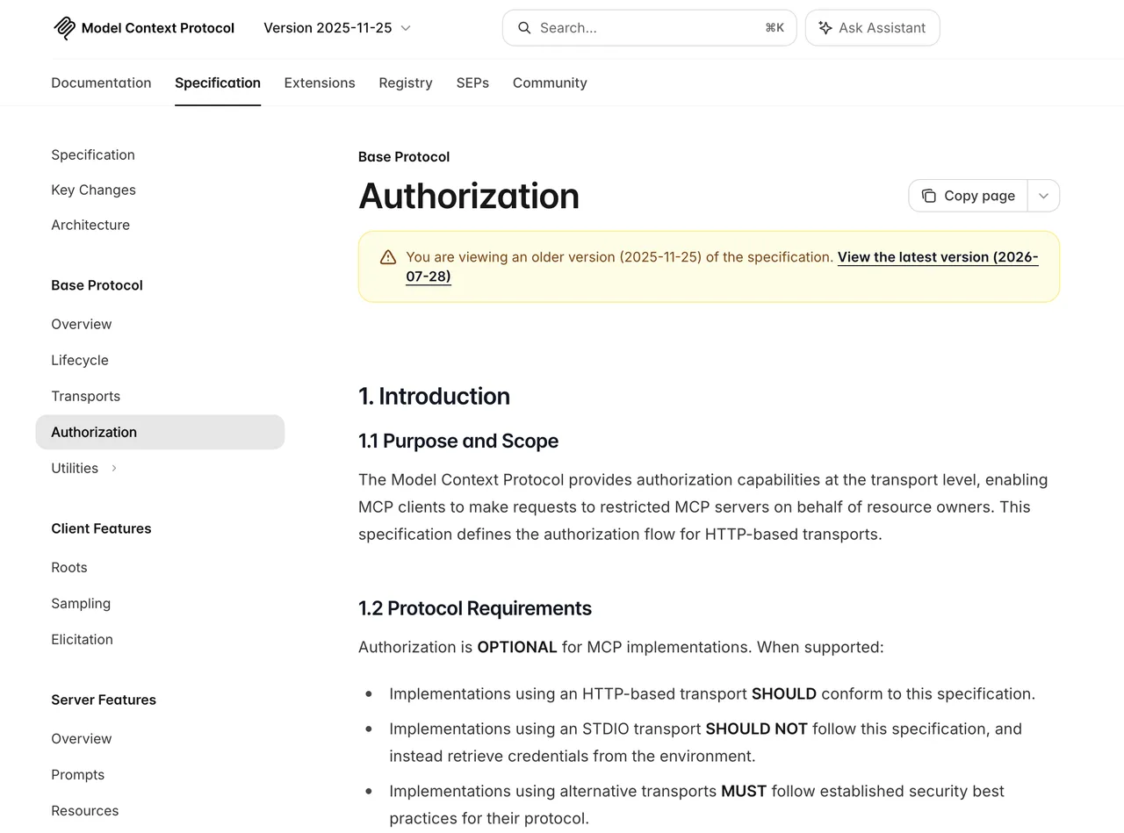Click the 1.2 Protocol Requirements heading
Viewport: 1124px width, 833px height.
[x=475, y=609]
